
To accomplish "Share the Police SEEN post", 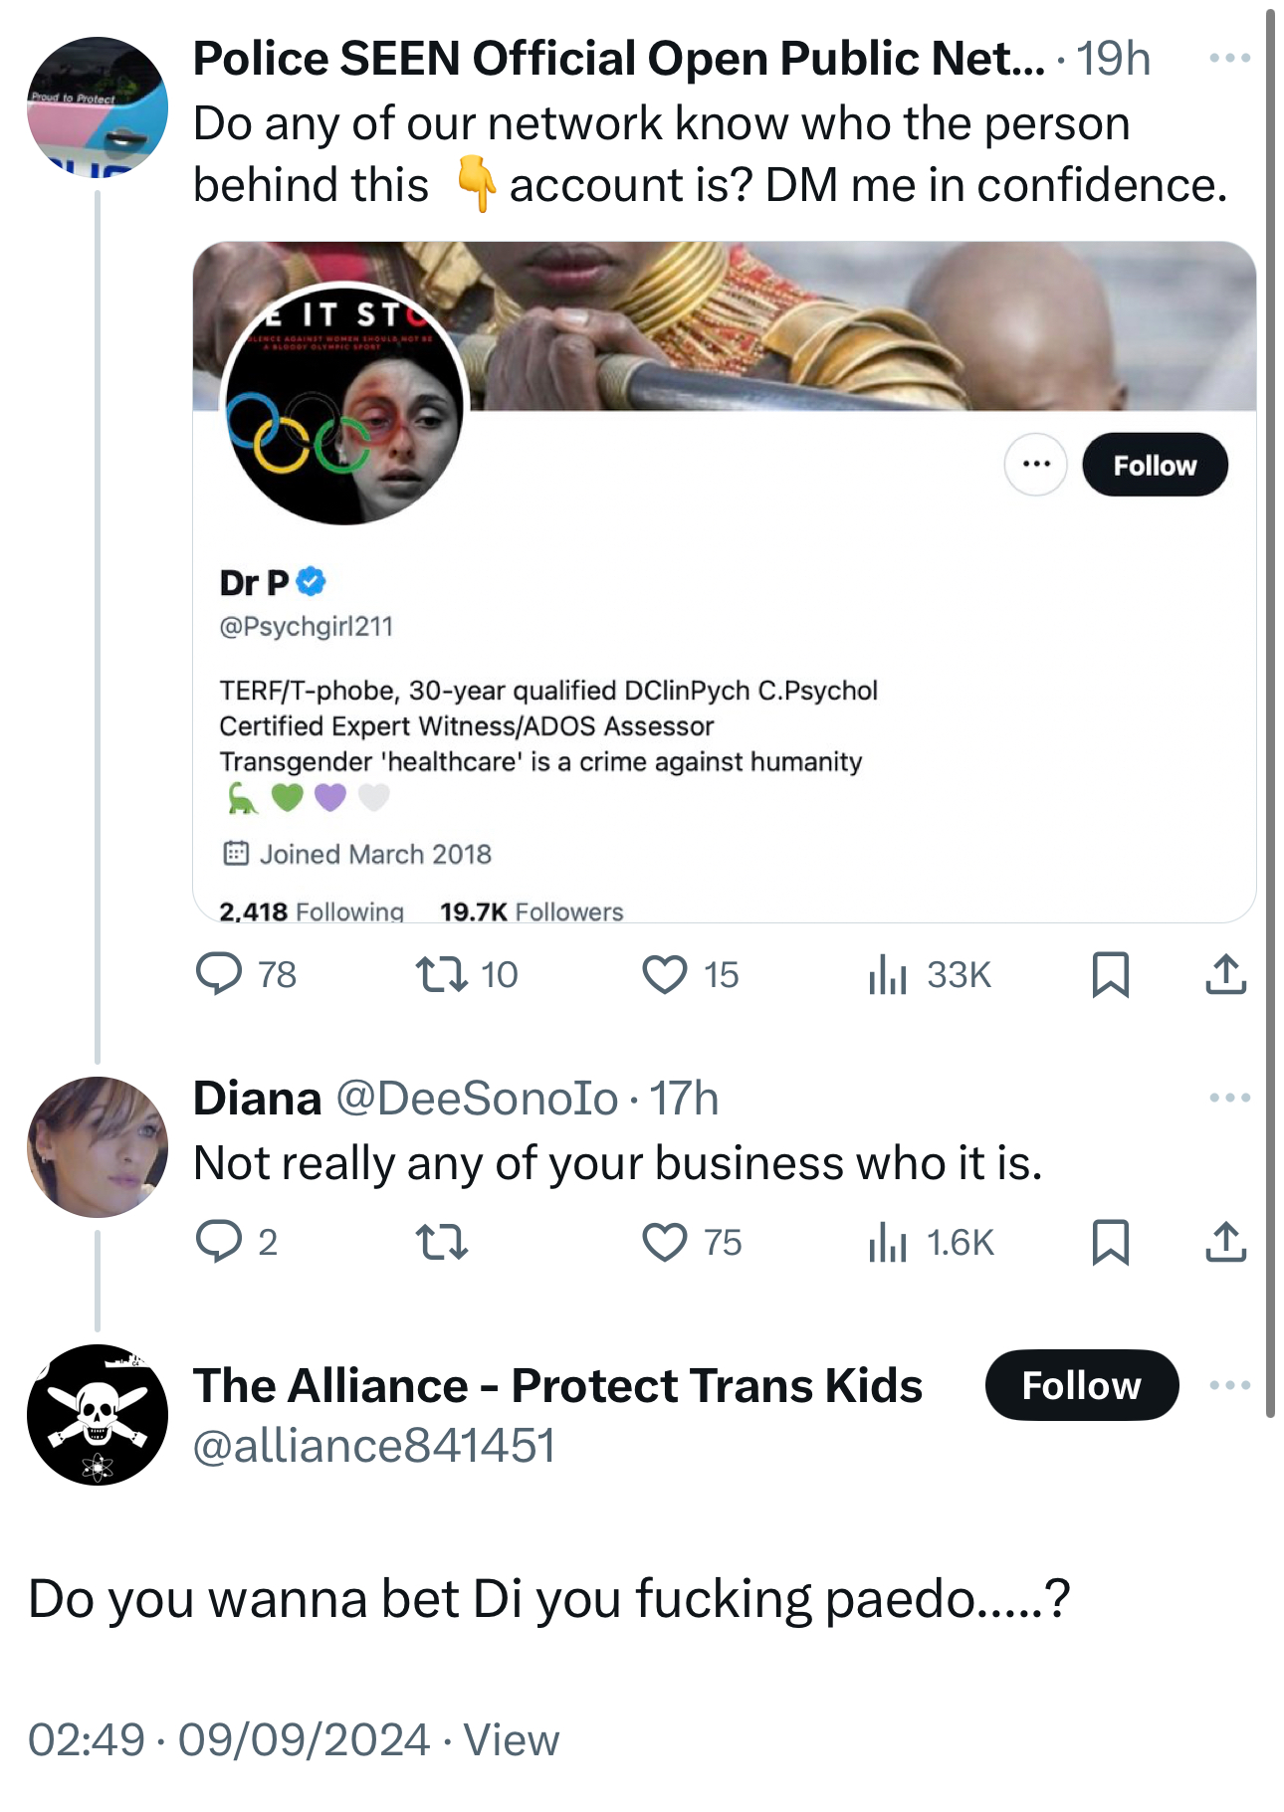I will click(1225, 974).
